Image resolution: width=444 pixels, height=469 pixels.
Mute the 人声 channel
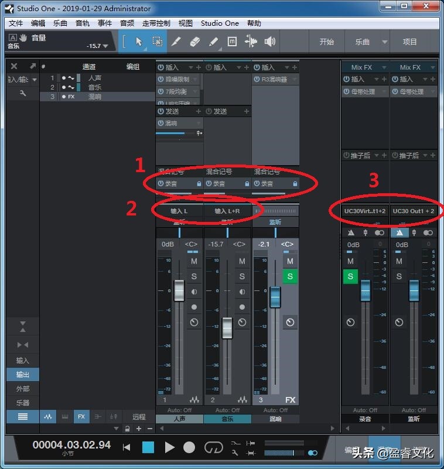[x=194, y=261]
